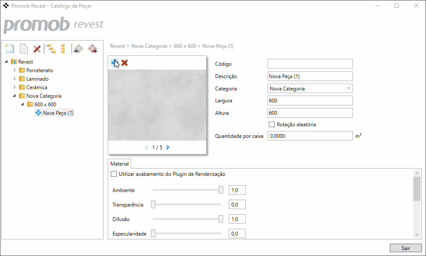426x256 pixels.
Task: Click the new item icon in catalog toolbar
Action: pyautogui.click(x=9, y=49)
